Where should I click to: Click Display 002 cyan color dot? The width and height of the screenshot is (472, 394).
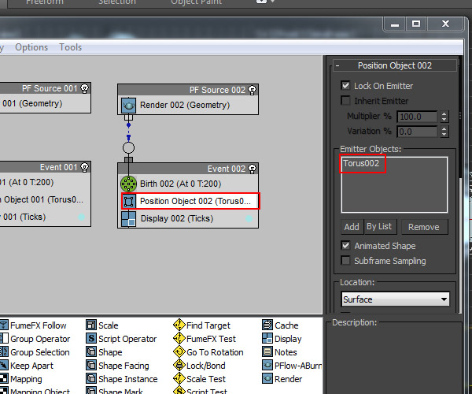click(249, 218)
